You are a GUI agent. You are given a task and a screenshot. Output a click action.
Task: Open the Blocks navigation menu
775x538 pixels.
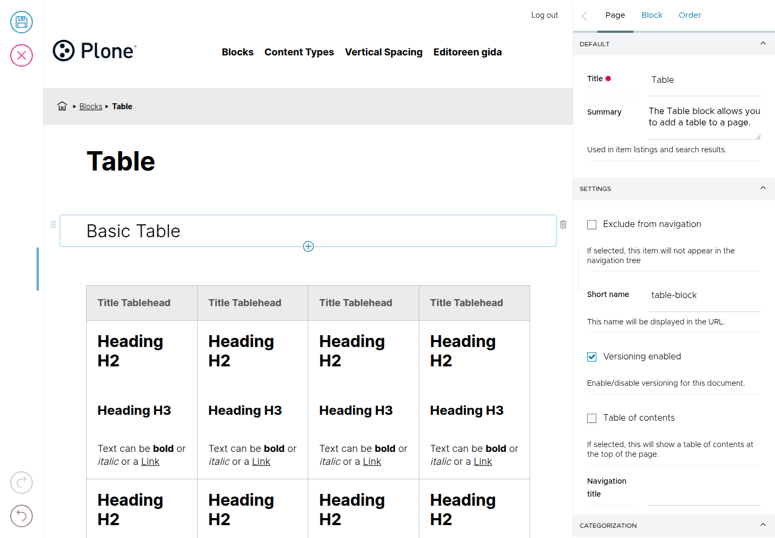[x=237, y=52]
